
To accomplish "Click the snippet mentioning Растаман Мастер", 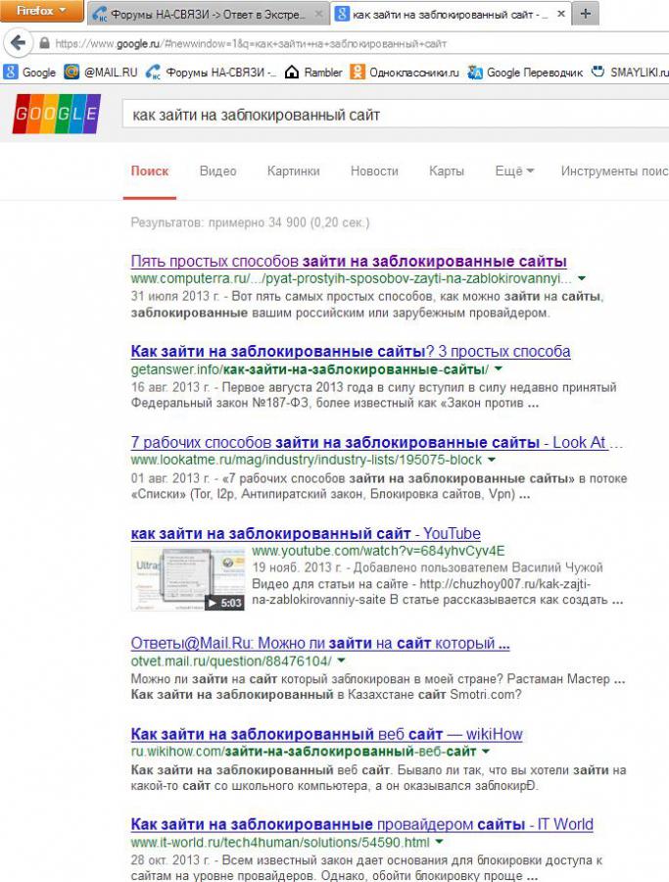I will click(378, 687).
